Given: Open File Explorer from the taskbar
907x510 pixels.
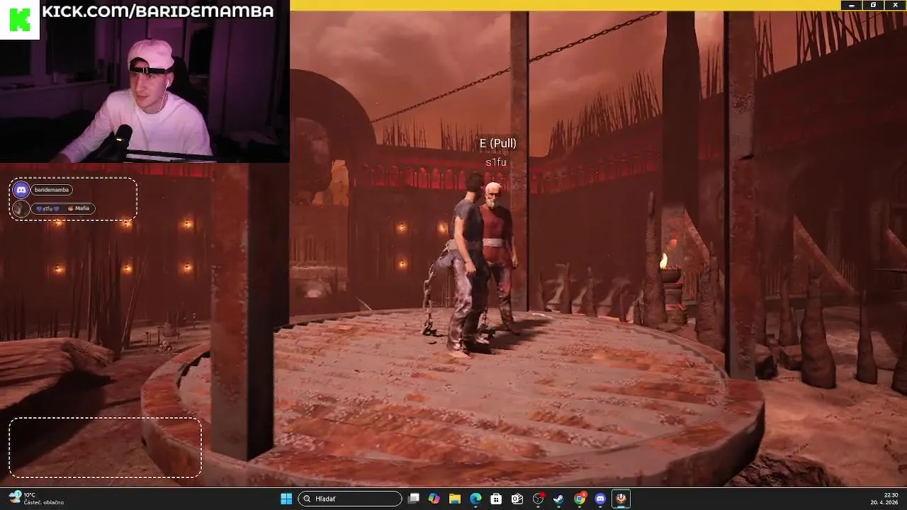Looking at the screenshot, I should click(455, 499).
